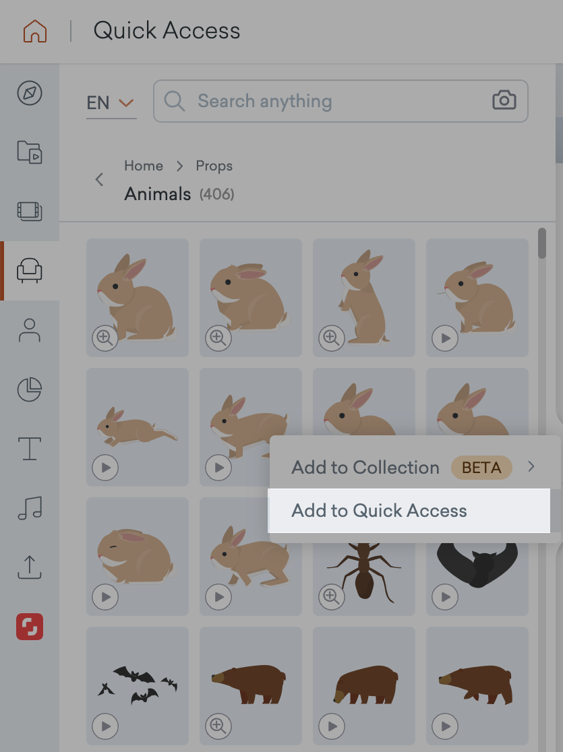
Task: Open the EN language dropdown
Action: (x=111, y=103)
